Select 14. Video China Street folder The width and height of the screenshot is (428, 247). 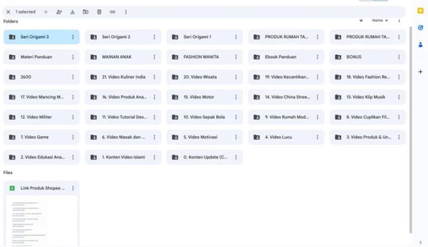286,97
